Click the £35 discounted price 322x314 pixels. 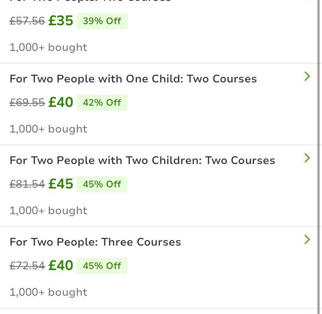click(61, 21)
